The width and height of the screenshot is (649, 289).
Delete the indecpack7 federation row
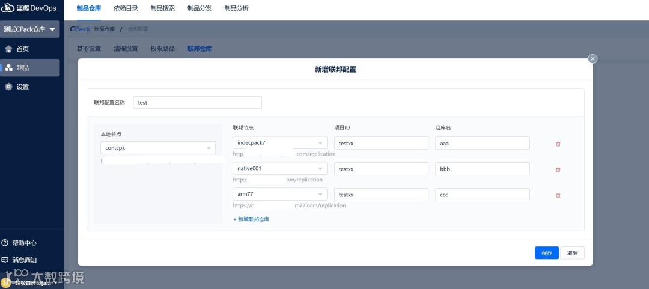pos(558,144)
